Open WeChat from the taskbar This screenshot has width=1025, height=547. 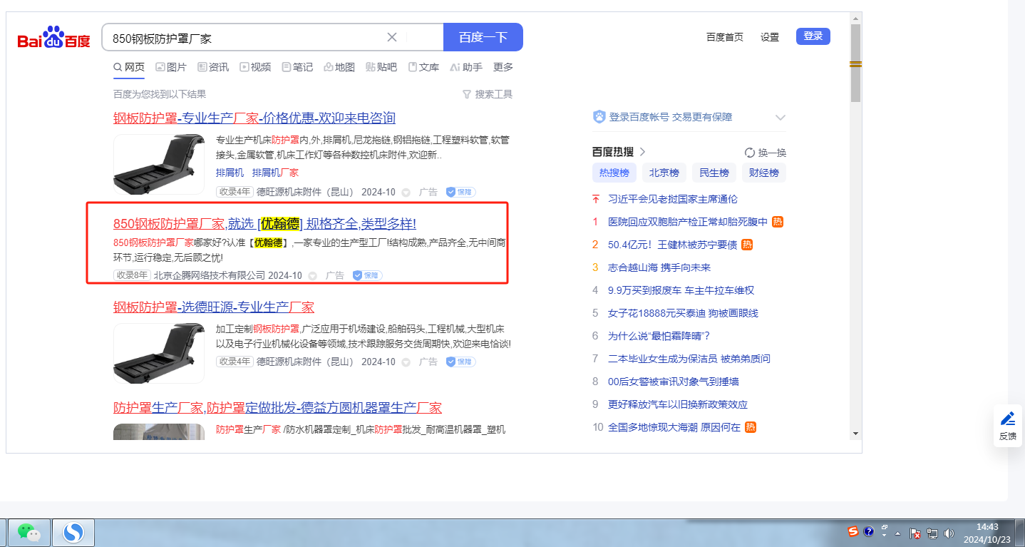coord(29,532)
